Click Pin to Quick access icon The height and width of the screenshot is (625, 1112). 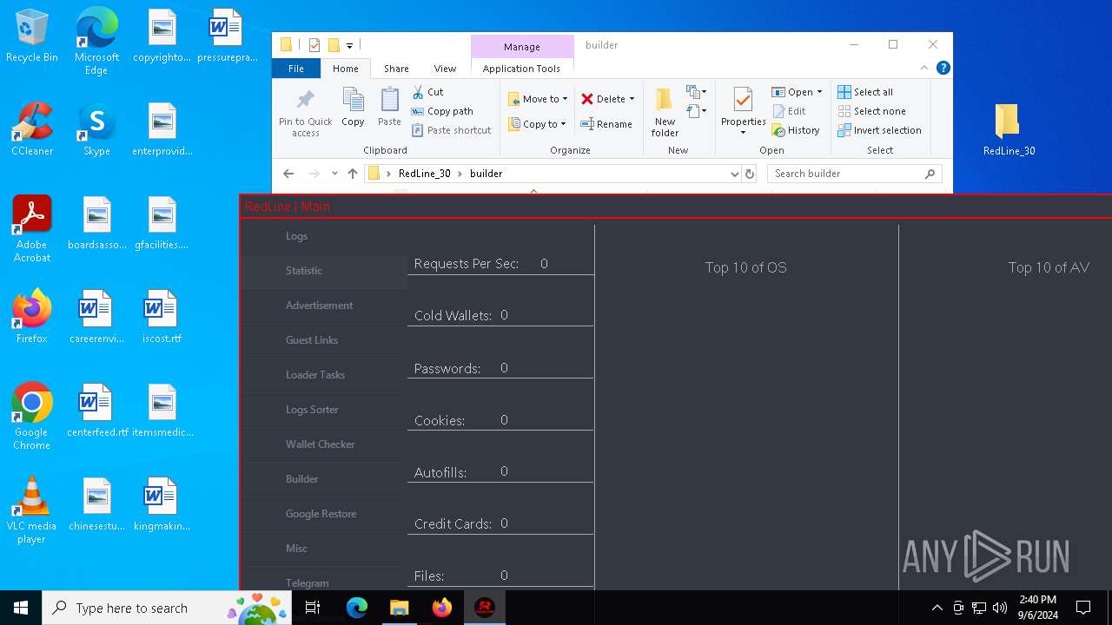tap(305, 112)
